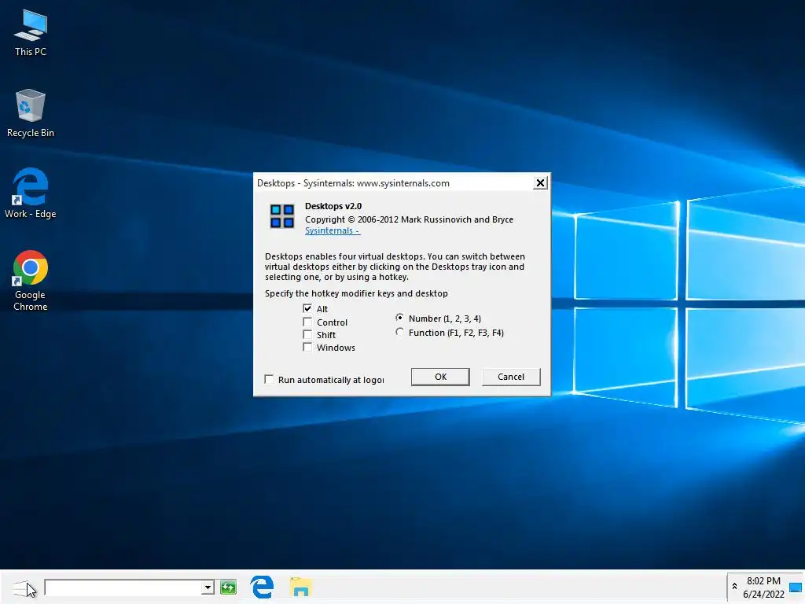Click the Start button on taskbar
805x604 pixels.
(23, 587)
